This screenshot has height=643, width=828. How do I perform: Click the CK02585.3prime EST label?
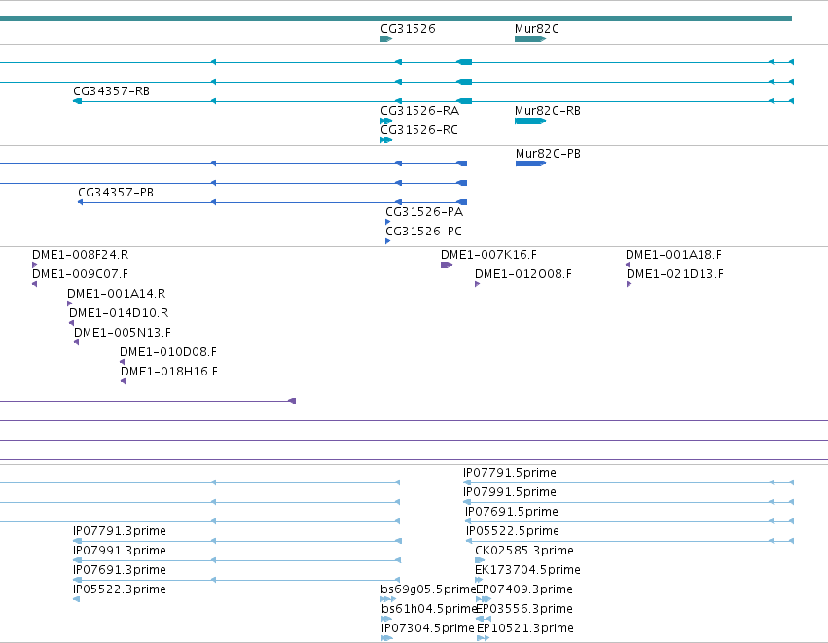(524, 552)
